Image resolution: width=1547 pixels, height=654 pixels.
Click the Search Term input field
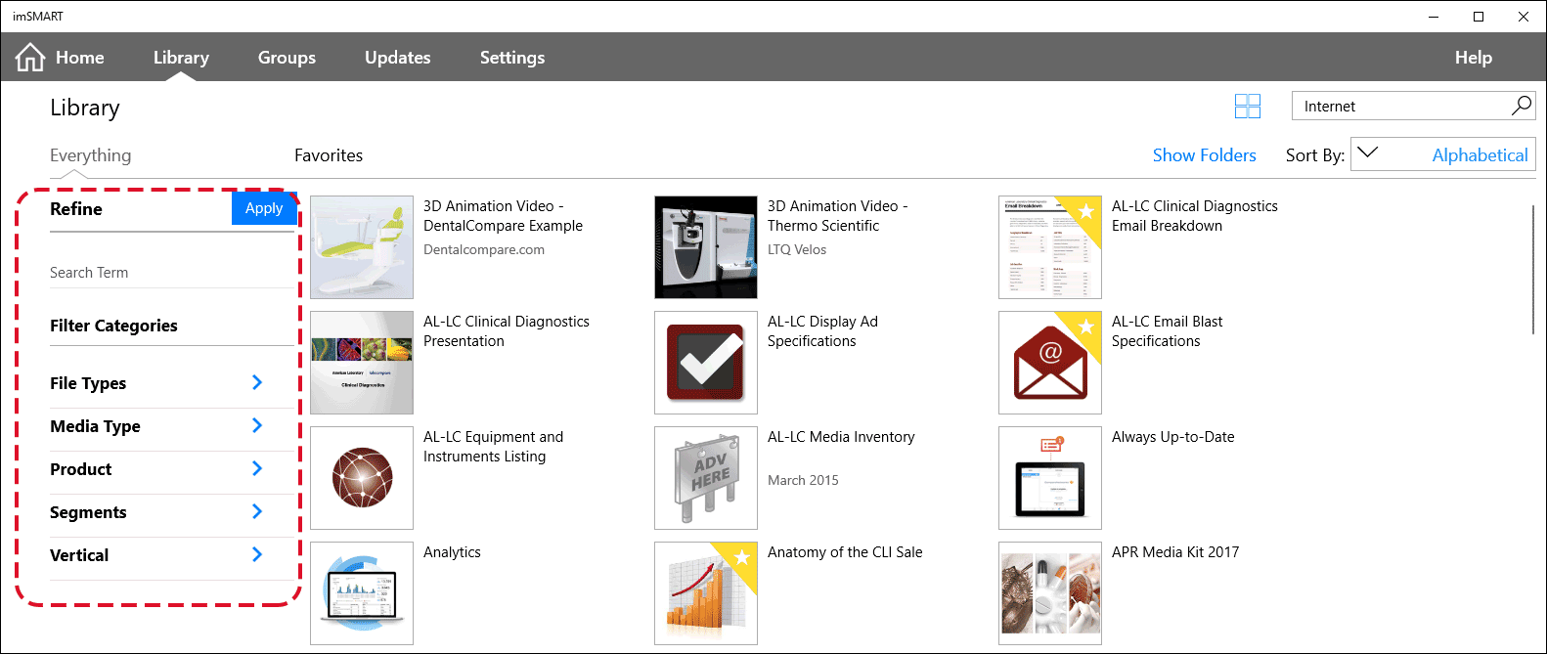click(x=171, y=273)
